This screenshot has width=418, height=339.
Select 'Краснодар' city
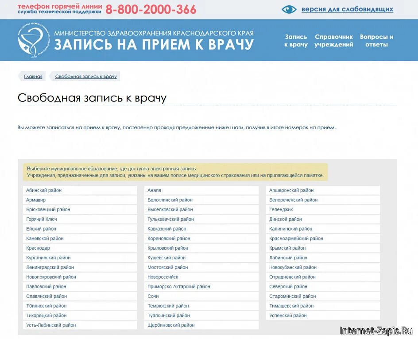(x=80, y=248)
